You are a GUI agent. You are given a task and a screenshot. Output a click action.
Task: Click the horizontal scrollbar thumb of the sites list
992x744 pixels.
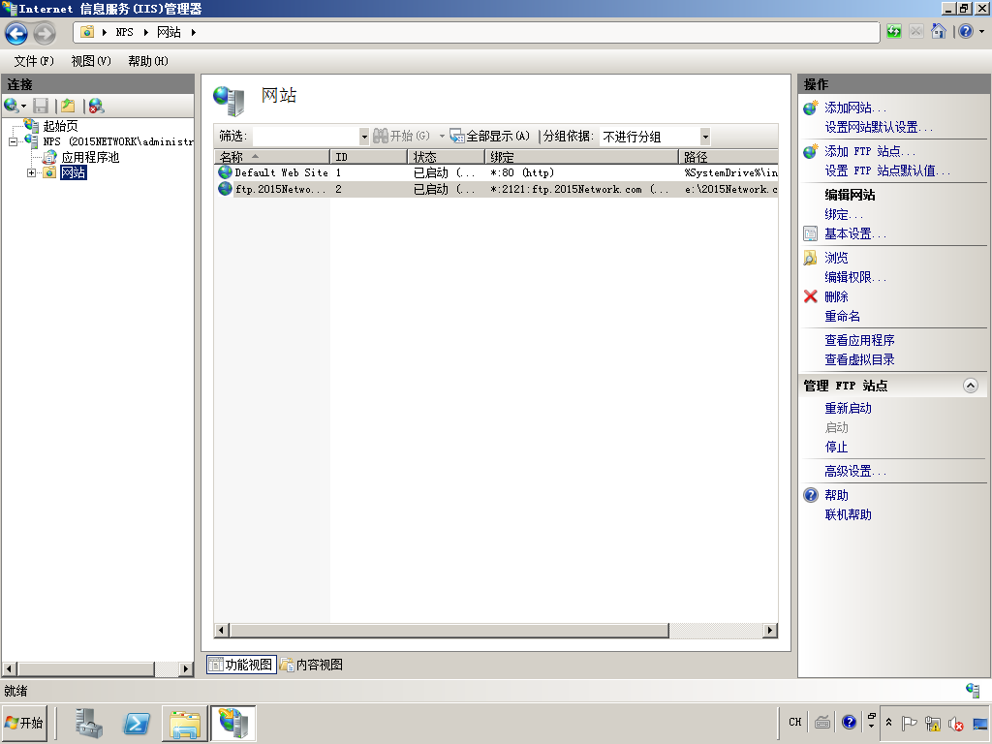click(449, 630)
